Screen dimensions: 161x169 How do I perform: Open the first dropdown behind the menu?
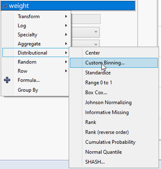click(x=85, y=32)
